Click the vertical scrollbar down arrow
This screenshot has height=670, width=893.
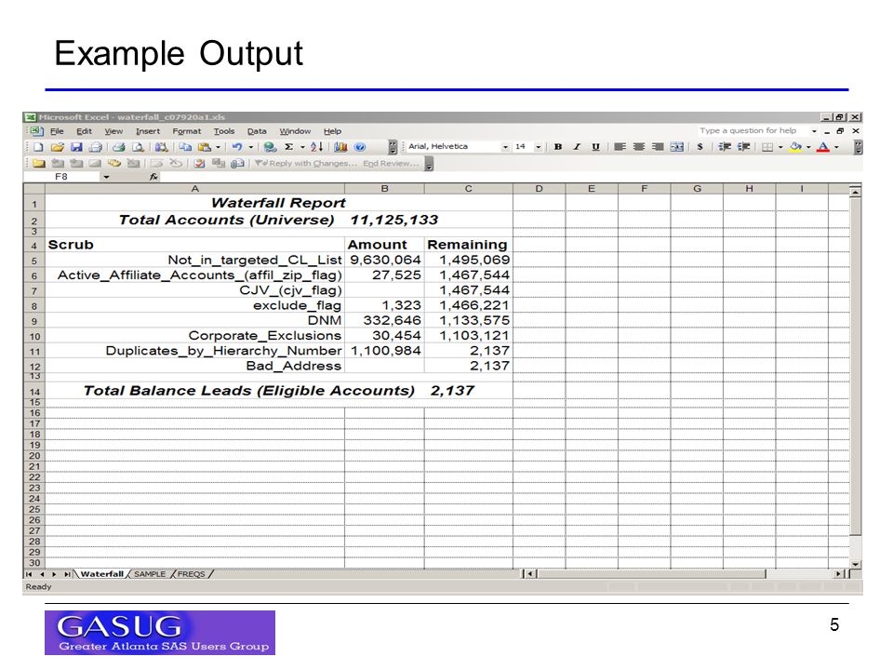coord(856,564)
